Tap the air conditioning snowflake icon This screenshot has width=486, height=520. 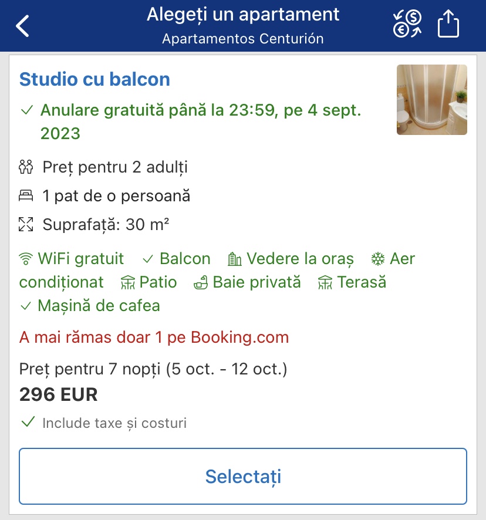(377, 259)
